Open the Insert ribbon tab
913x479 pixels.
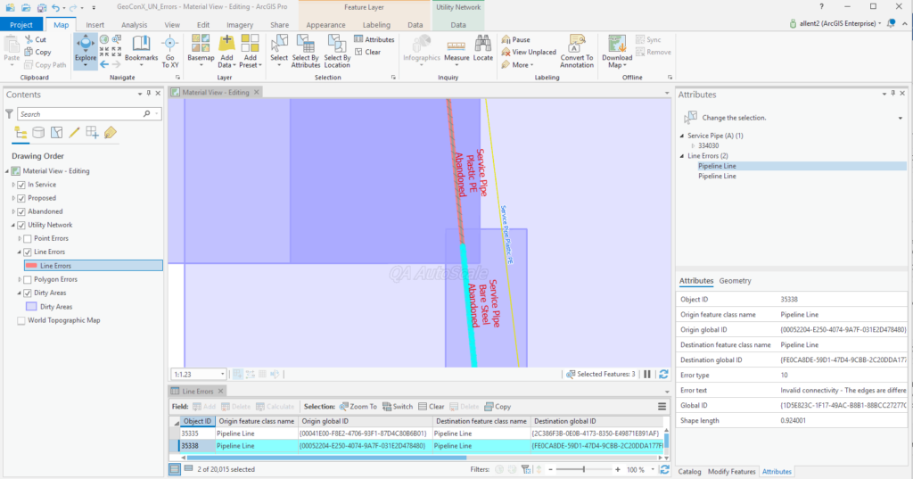(x=95, y=25)
